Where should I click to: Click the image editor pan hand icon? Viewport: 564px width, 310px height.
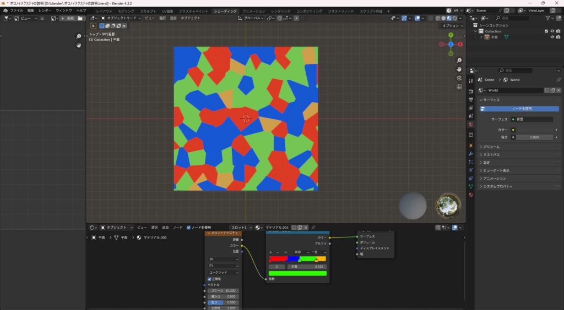(x=79, y=45)
